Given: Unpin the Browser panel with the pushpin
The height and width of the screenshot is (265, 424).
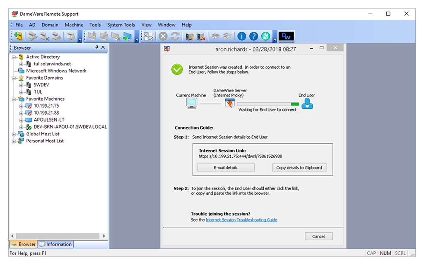Looking at the screenshot, I should click(x=98, y=48).
